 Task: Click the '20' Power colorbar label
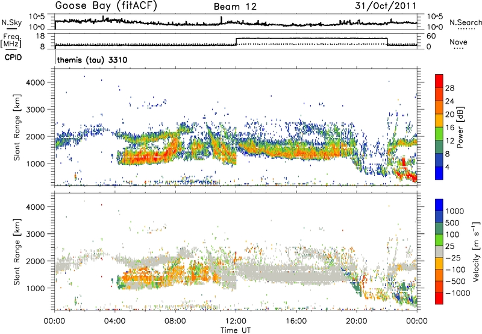pyautogui.click(x=449, y=115)
